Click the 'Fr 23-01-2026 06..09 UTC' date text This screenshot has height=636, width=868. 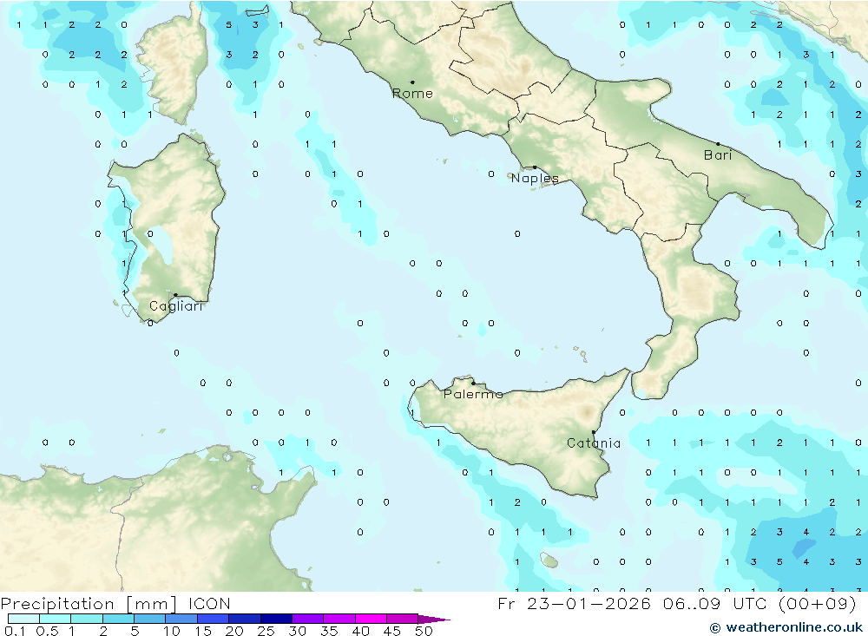coord(632,603)
